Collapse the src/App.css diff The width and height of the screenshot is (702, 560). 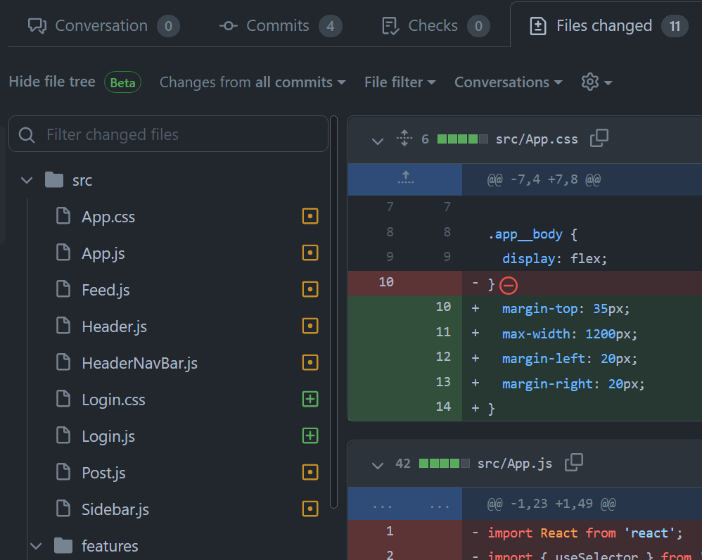[378, 141]
